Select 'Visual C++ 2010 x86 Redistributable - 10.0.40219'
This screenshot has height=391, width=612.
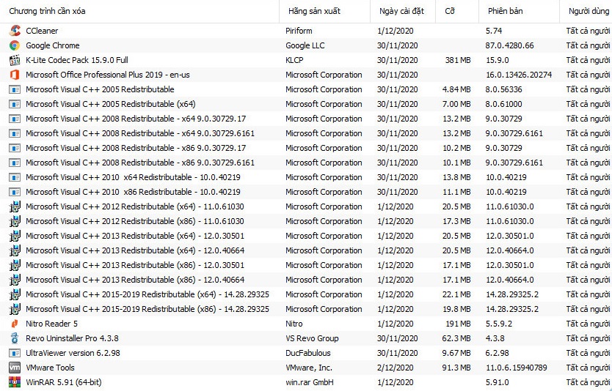133,192
